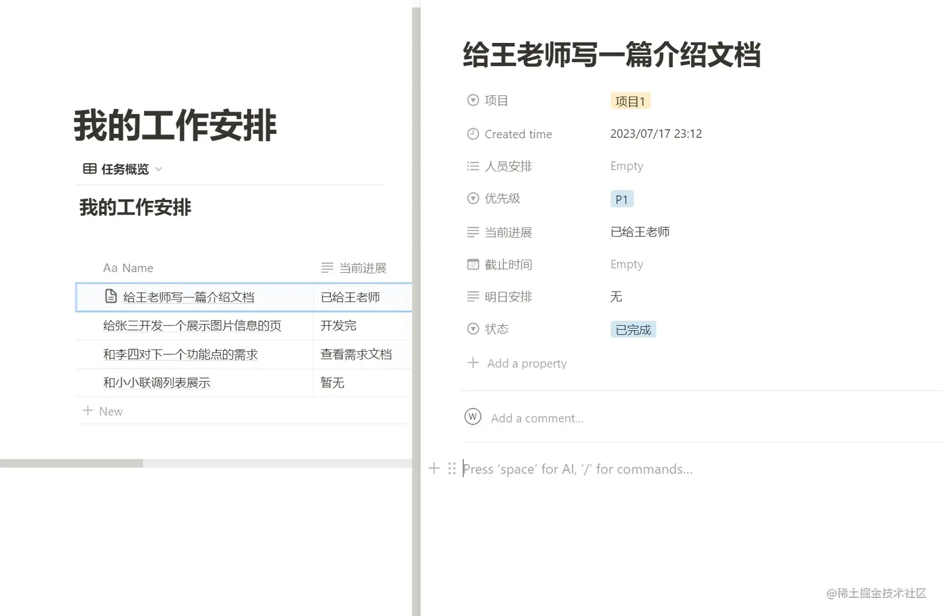Click the 当前进展 text icon in the panel
943x616 pixels.
473,232
